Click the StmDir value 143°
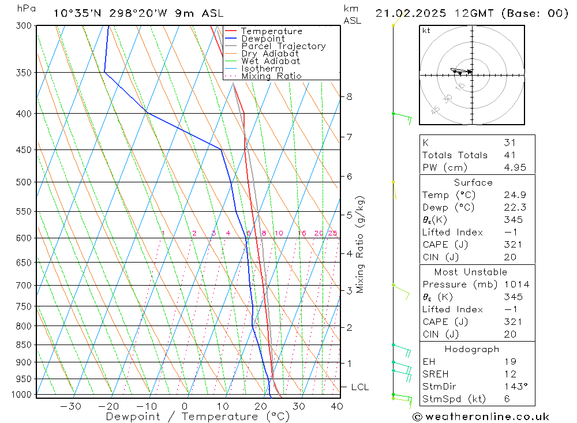 (x=516, y=387)
